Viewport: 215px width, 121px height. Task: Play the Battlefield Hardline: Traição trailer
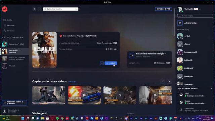(x=132, y=55)
